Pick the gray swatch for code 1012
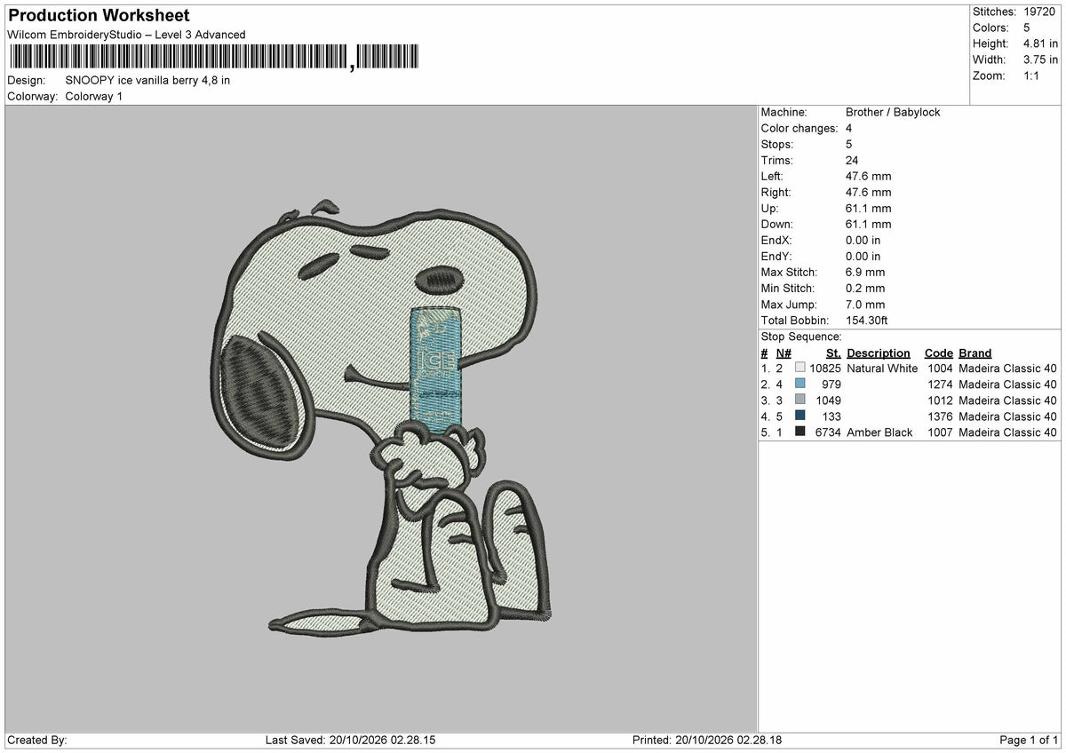The width and height of the screenshot is (1066, 753). (x=800, y=400)
